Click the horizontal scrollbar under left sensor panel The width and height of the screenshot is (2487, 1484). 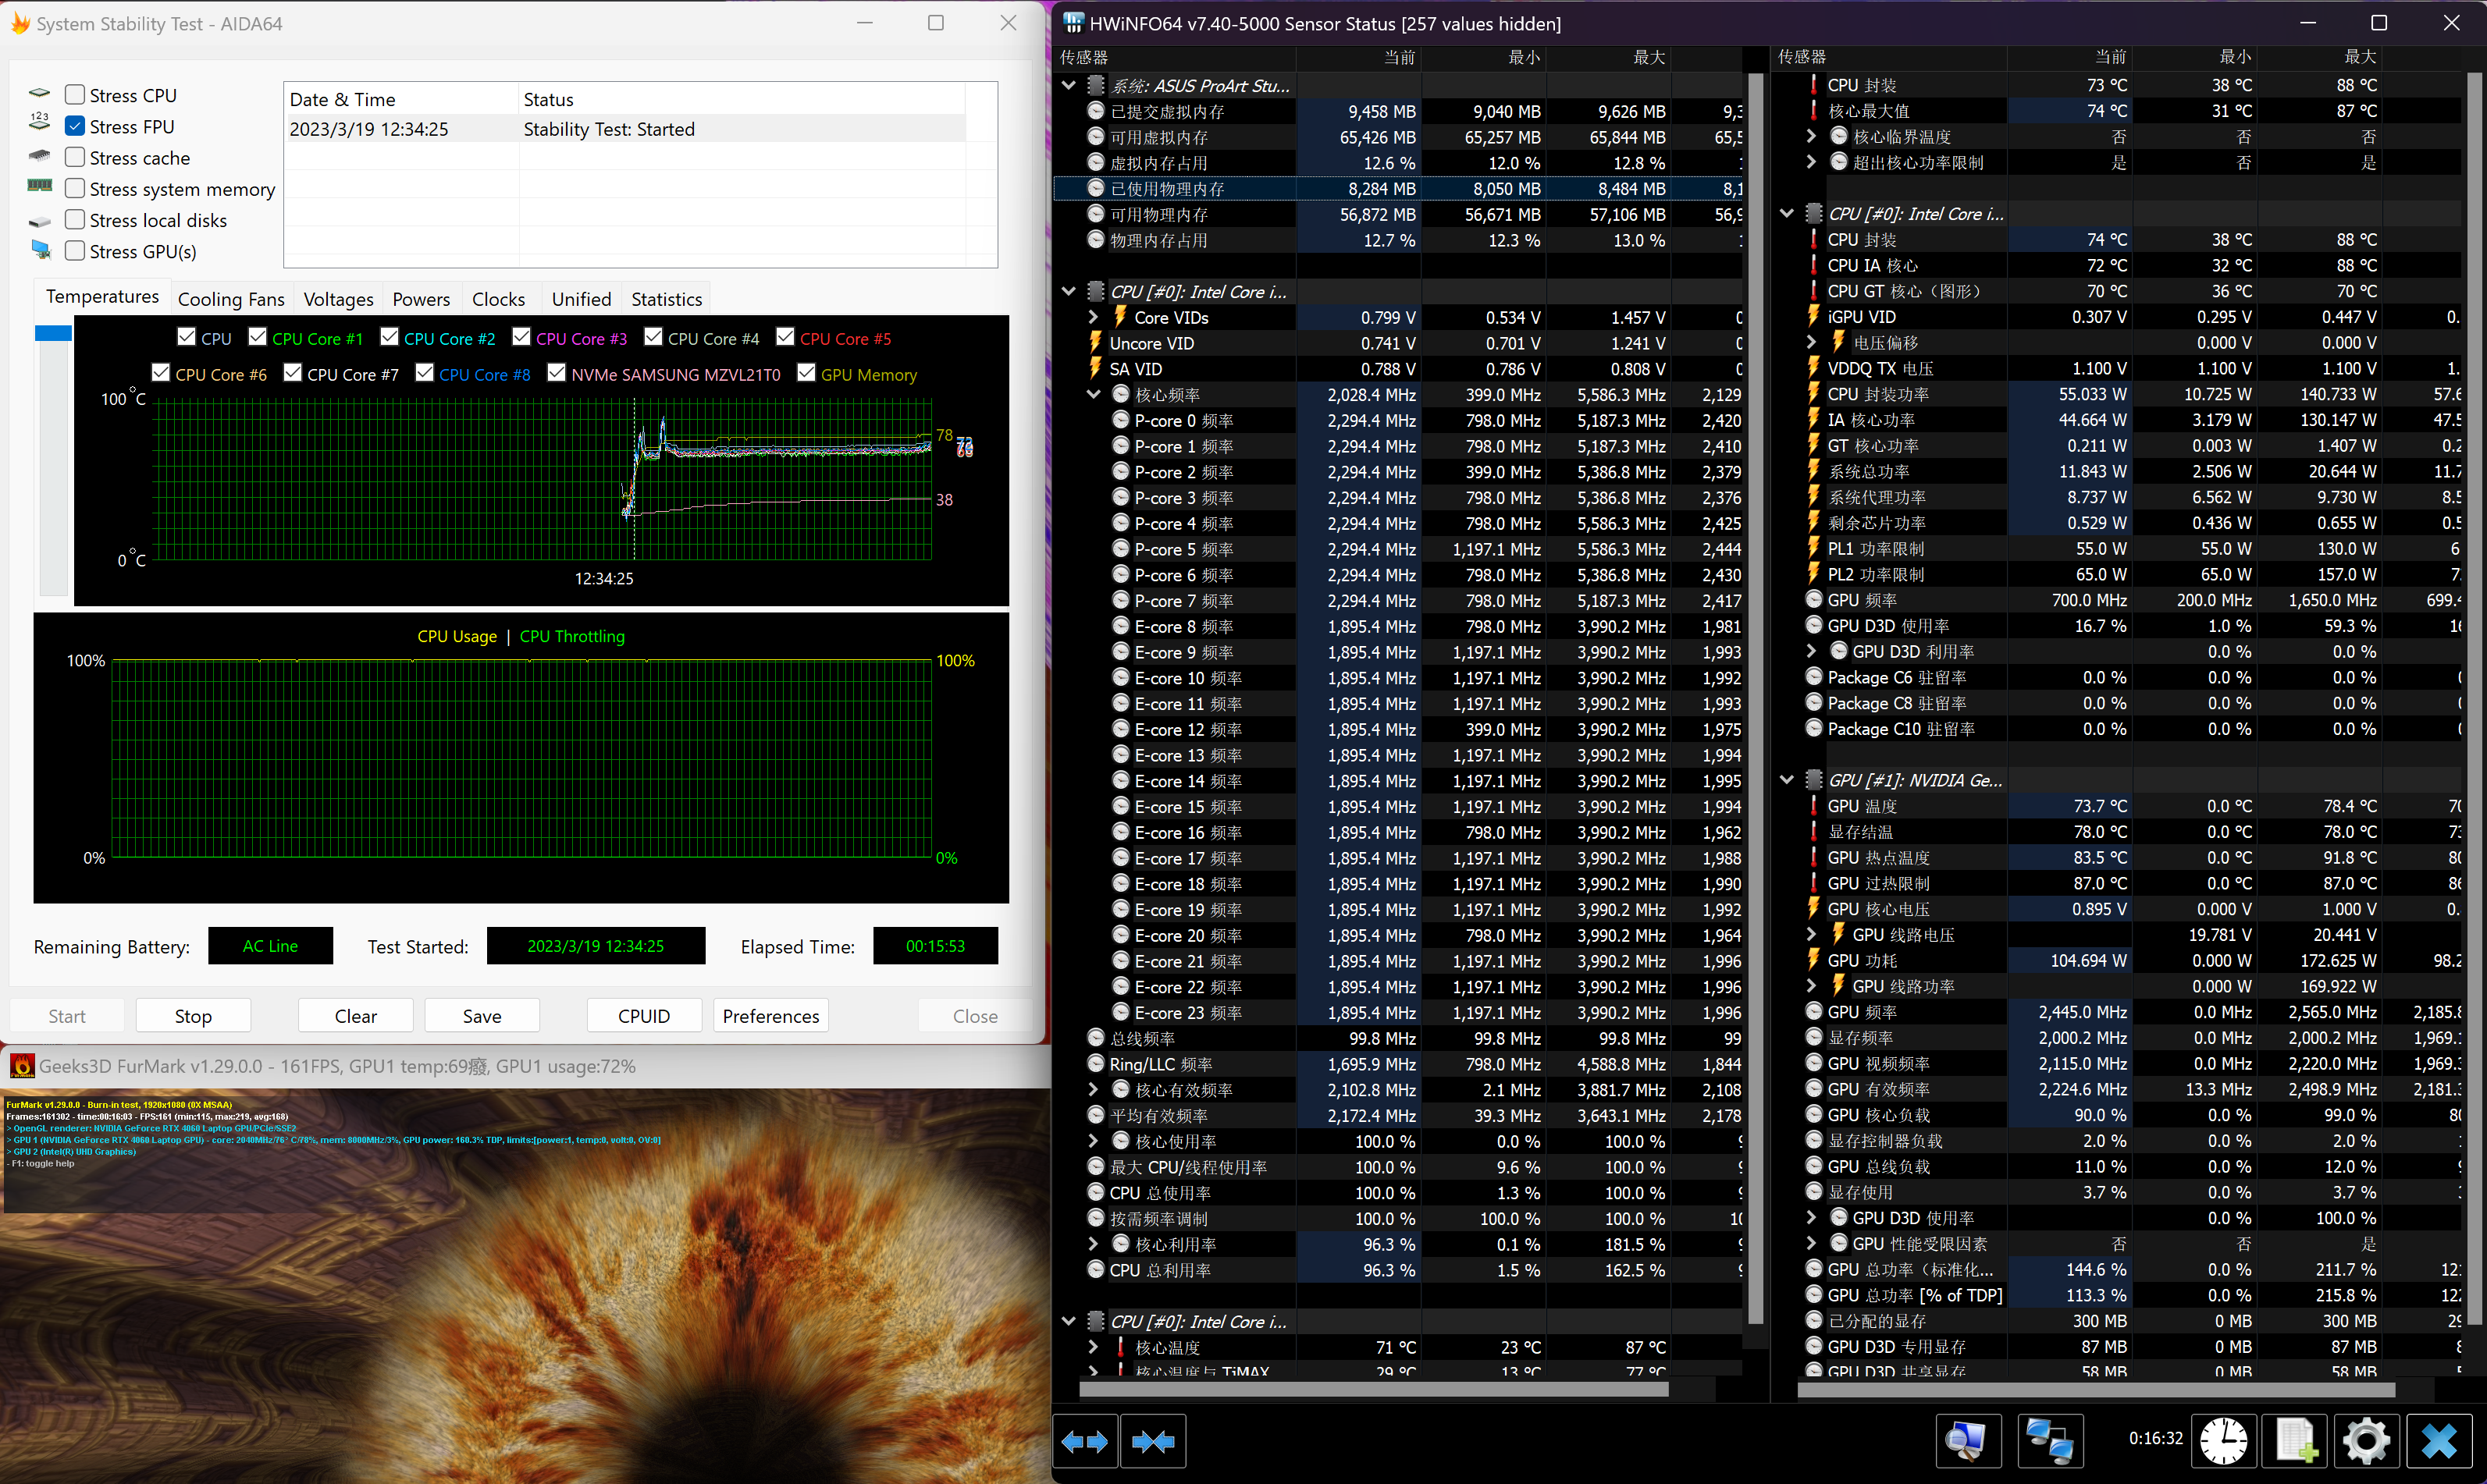click(1374, 1389)
